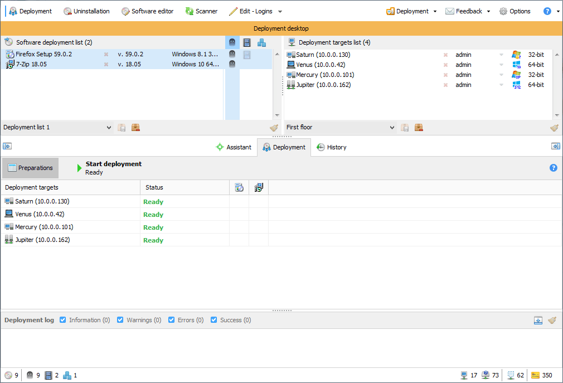Remove Firefox Setup 59.0.2 using its X icon
The image size is (563, 383).
pos(106,54)
